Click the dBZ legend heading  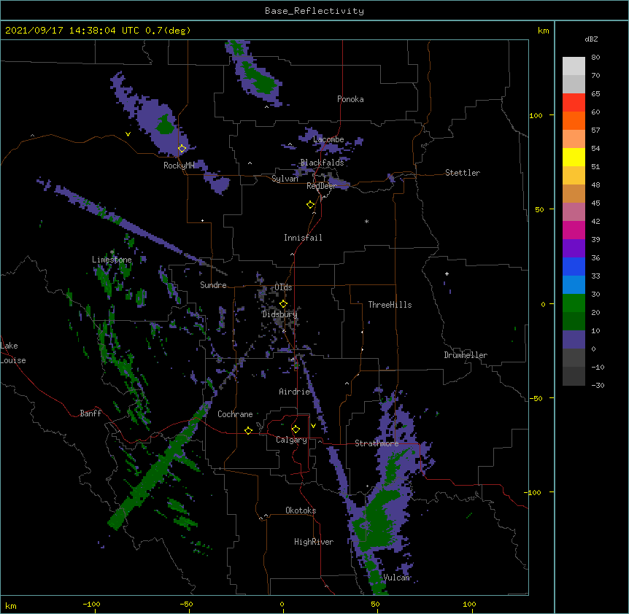[x=591, y=39]
